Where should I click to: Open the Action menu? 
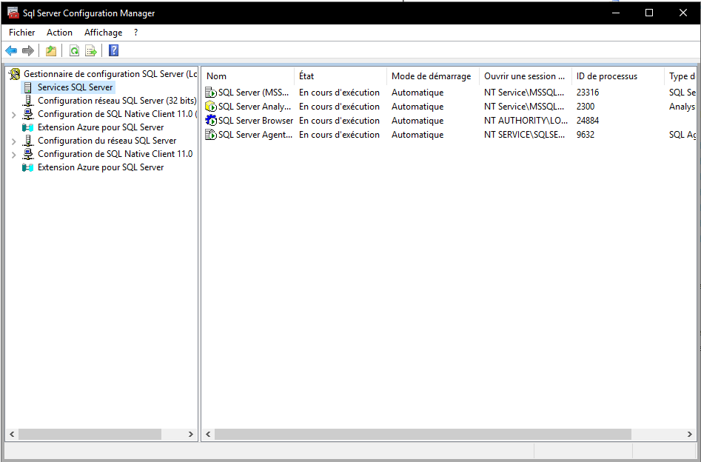click(x=59, y=32)
